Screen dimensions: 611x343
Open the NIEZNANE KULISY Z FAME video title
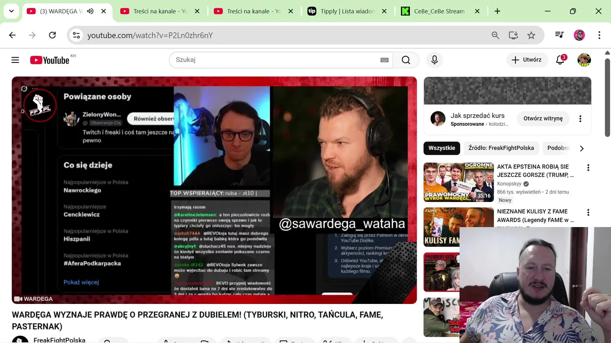point(536,216)
